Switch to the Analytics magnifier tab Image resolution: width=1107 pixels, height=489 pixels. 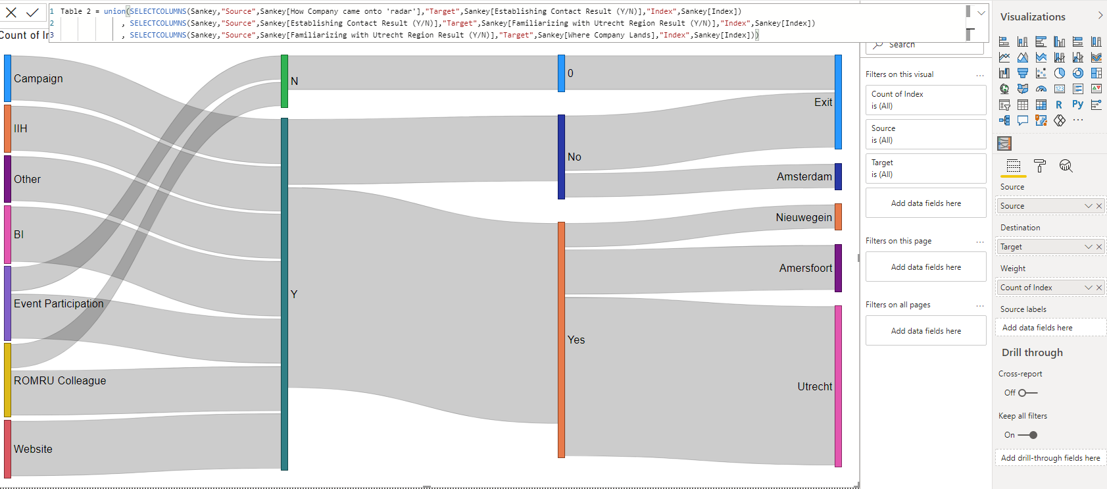(1066, 166)
